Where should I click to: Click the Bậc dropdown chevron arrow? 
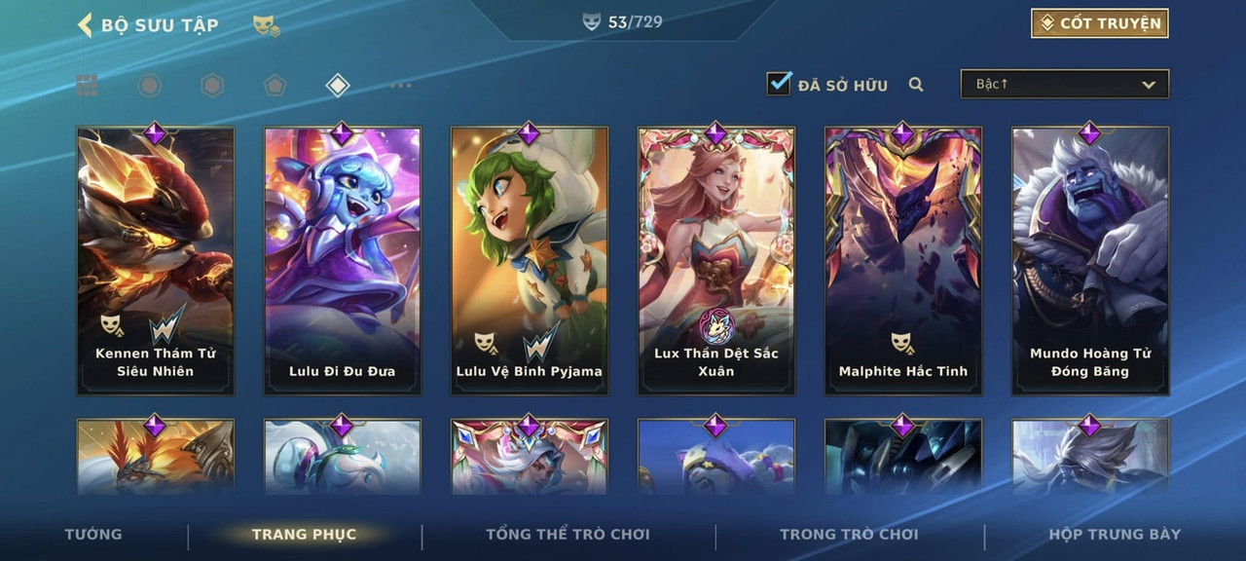click(1149, 85)
